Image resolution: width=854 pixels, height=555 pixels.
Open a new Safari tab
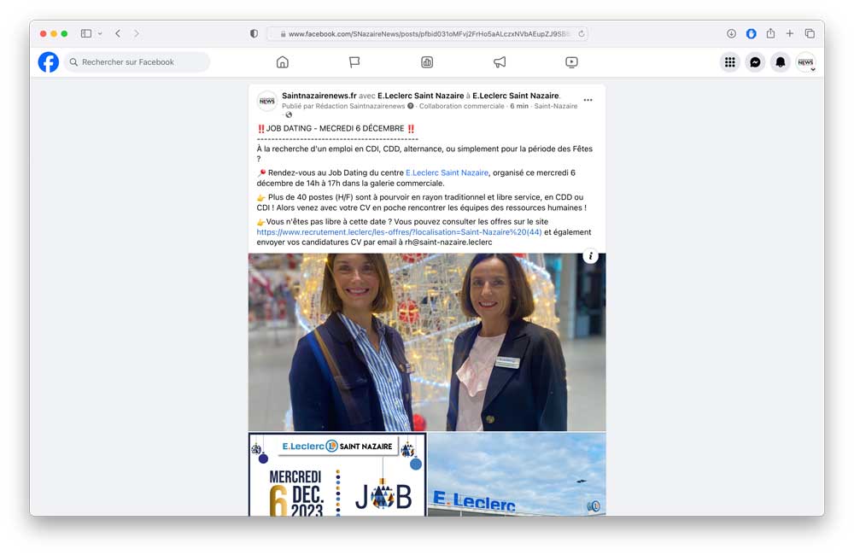click(x=790, y=34)
